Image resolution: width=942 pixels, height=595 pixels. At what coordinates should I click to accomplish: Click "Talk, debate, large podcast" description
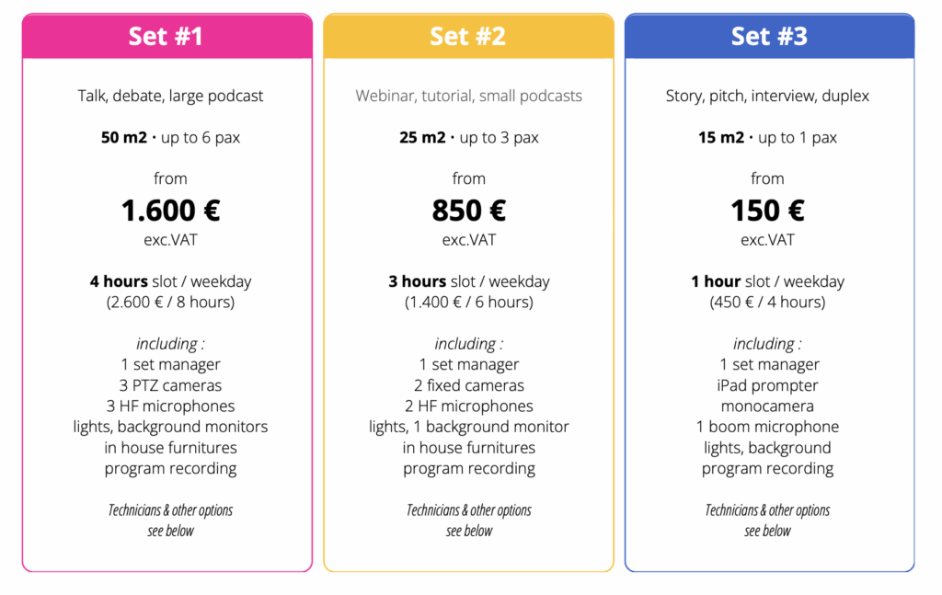pyautogui.click(x=170, y=96)
